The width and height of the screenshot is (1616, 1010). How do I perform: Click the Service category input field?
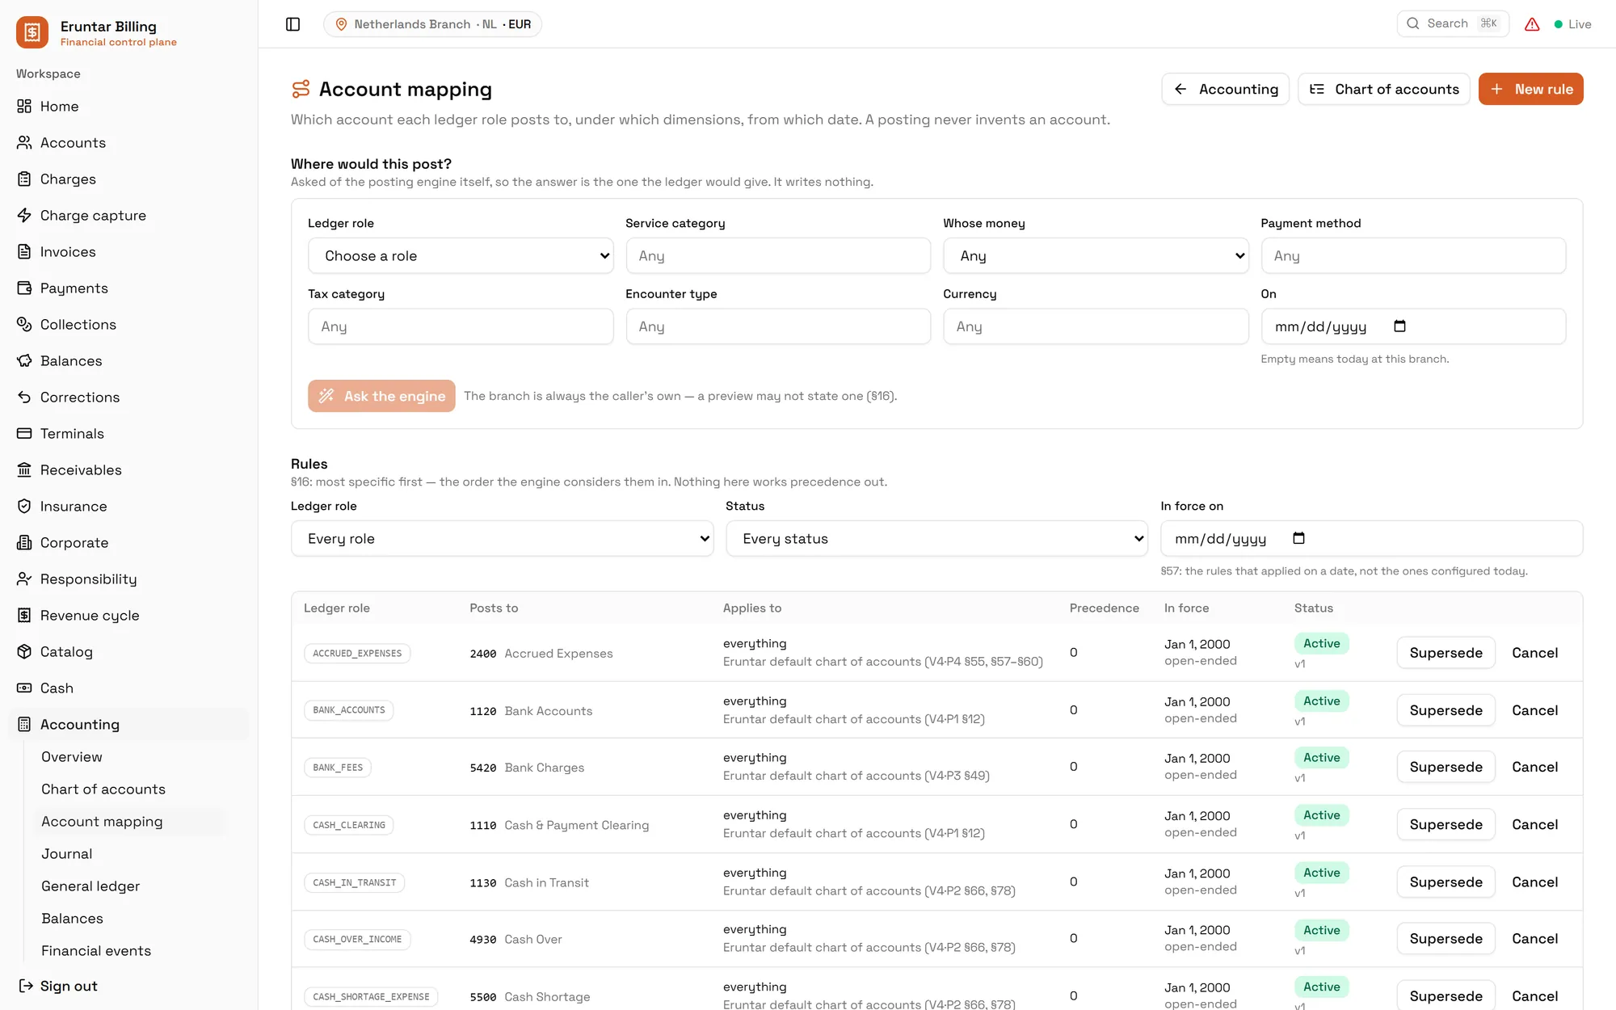(x=778, y=256)
